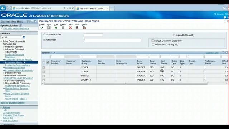This screenshot has height=129, width=229.
Task: Open Preference Batch Processing menu item
Action: [19, 70]
